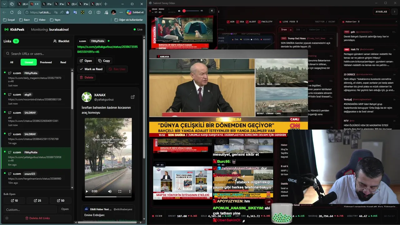This screenshot has width=400, height=225.
Task: Open the Haberler panel menu icon
Action: point(358,22)
